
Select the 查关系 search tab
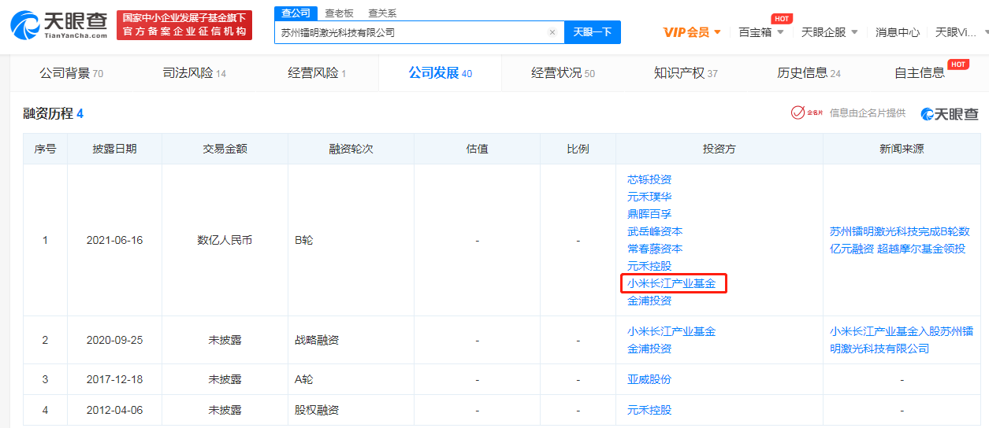click(383, 13)
